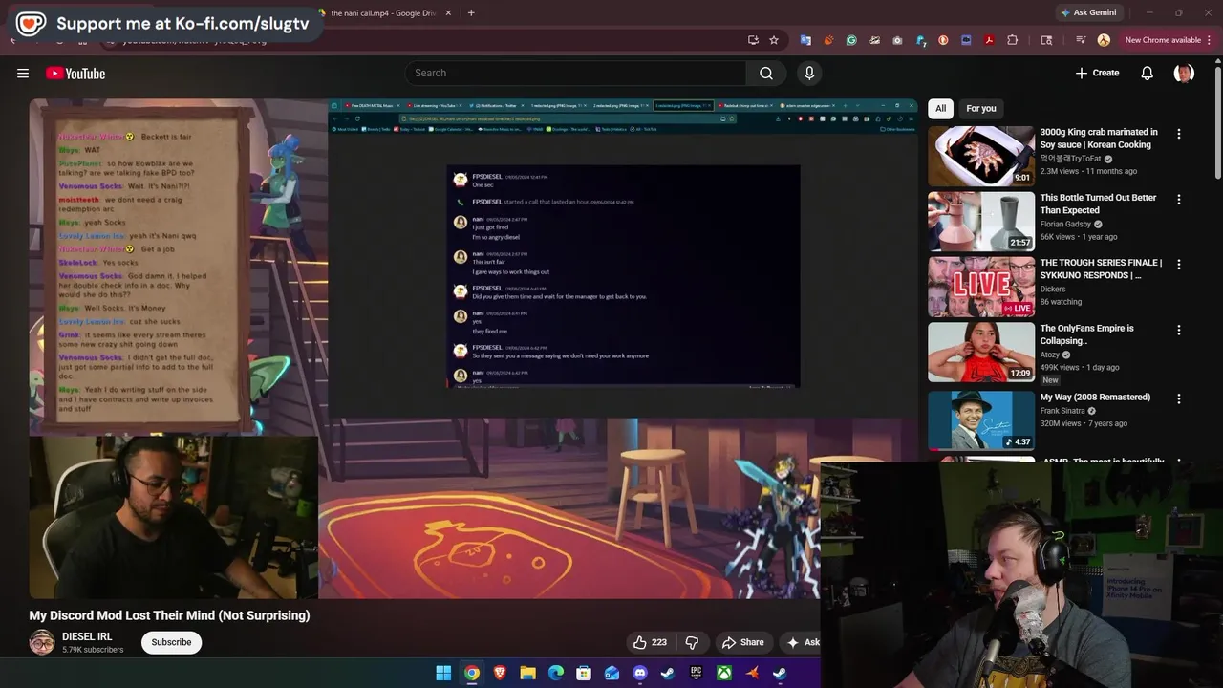Open File Explorer from the taskbar
Viewport: 1223px width, 688px height.
tap(527, 673)
